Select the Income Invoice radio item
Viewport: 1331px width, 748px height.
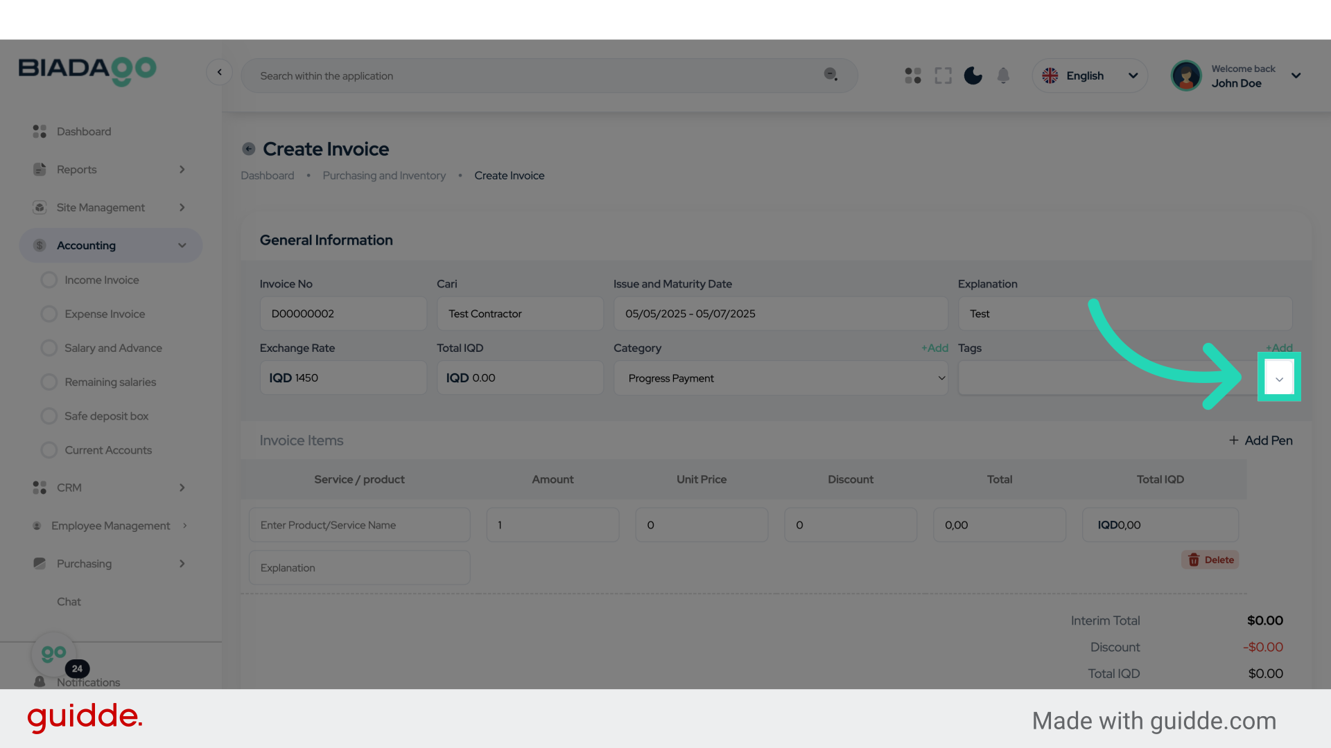coord(49,280)
